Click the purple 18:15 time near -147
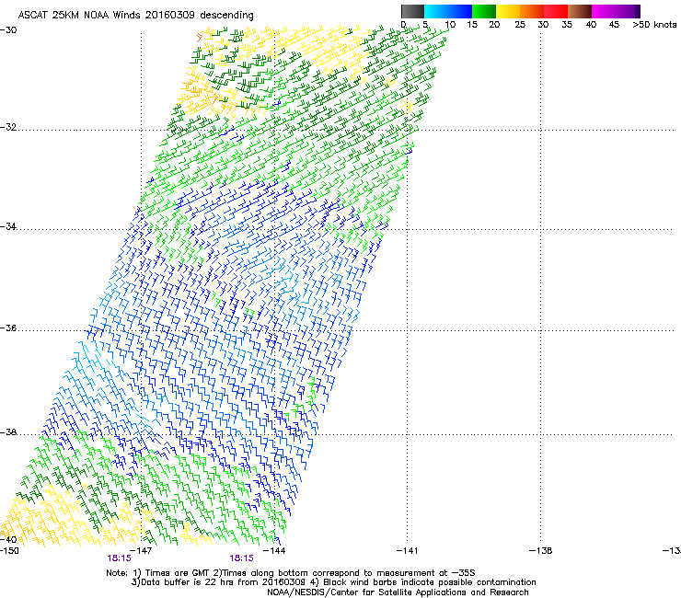681x598 pixels. [x=120, y=558]
